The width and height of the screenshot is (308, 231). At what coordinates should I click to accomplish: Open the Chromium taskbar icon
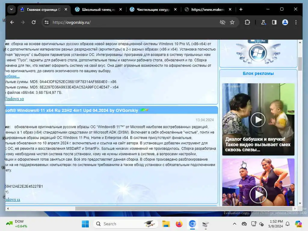point(192,224)
